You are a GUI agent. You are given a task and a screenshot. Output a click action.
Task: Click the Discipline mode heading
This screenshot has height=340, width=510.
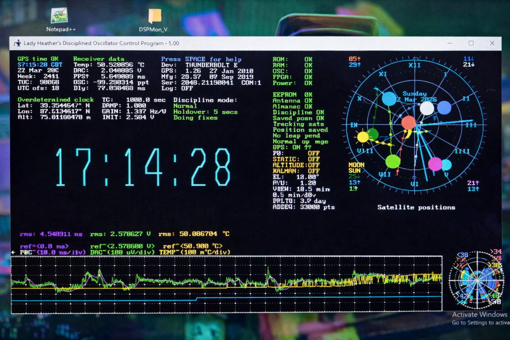205,100
